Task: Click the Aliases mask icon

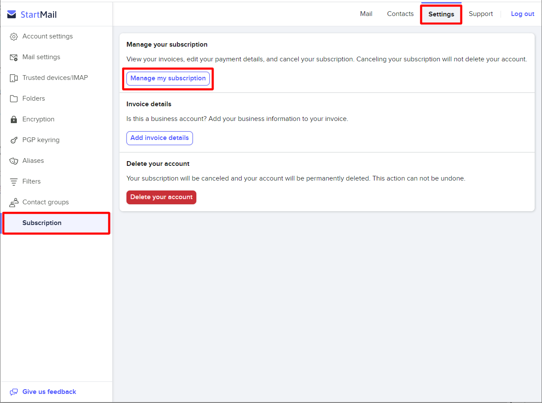Action: click(14, 161)
